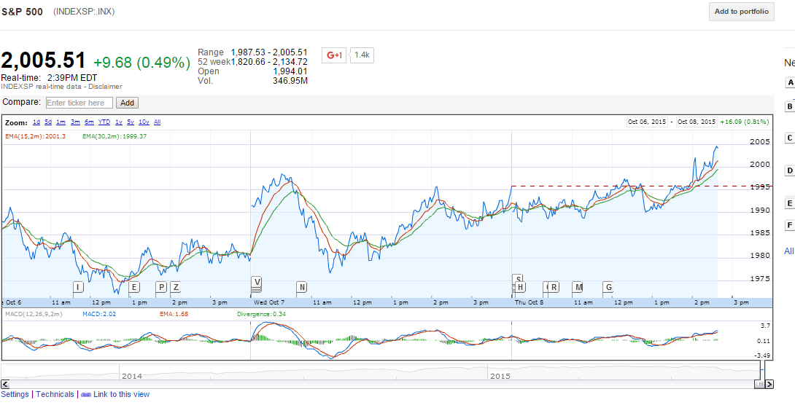Viewport: 795px width, 405px height.
Task: Open the Technicals link
Action: pos(55,394)
